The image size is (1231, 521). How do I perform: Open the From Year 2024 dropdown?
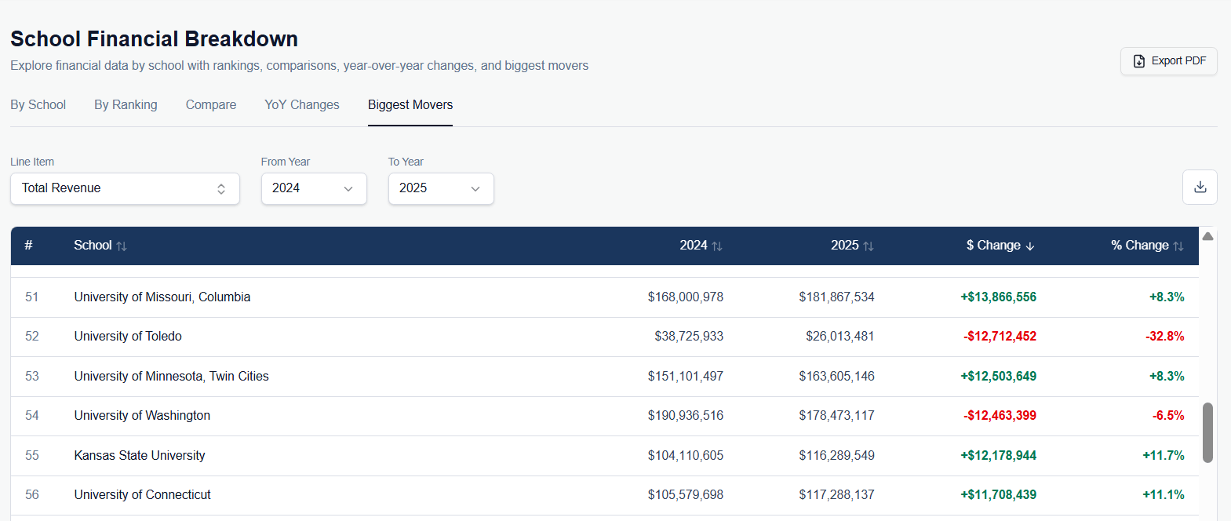coord(314,189)
